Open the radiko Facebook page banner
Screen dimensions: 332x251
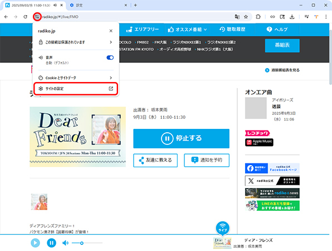point(272,168)
